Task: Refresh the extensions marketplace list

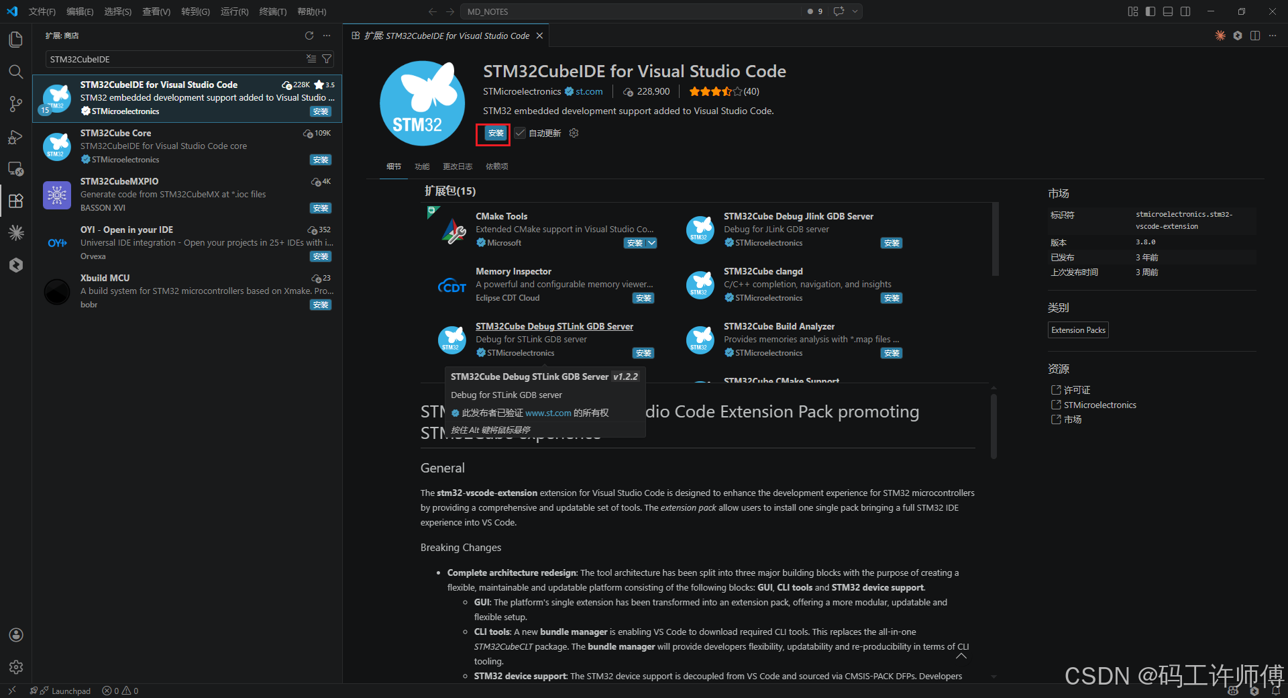Action: (x=309, y=36)
